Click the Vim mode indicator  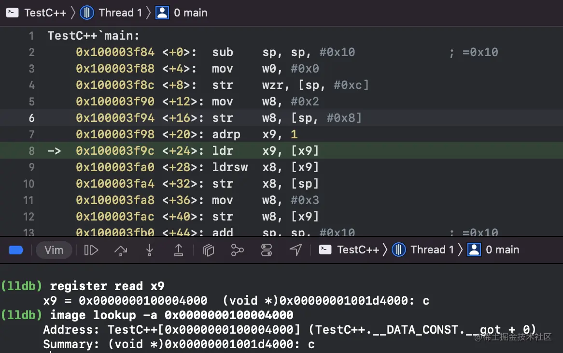click(54, 250)
